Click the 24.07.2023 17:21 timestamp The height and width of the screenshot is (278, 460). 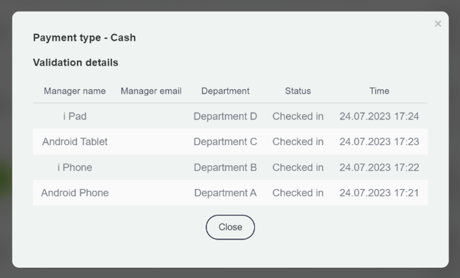(x=379, y=193)
